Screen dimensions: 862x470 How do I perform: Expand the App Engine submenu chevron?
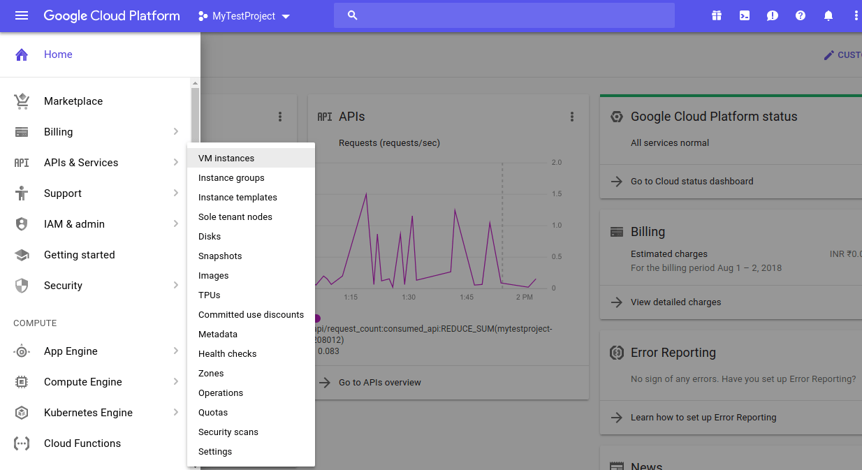[175, 351]
